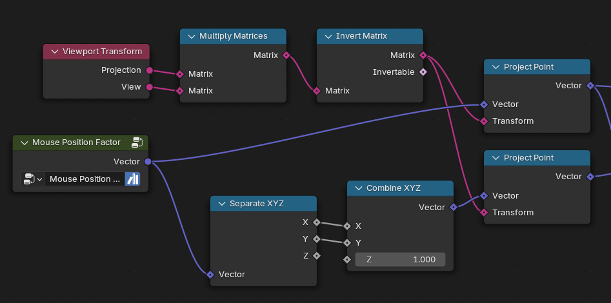
Task: Select the Mouse Position Factor node title
Action: pos(76,142)
